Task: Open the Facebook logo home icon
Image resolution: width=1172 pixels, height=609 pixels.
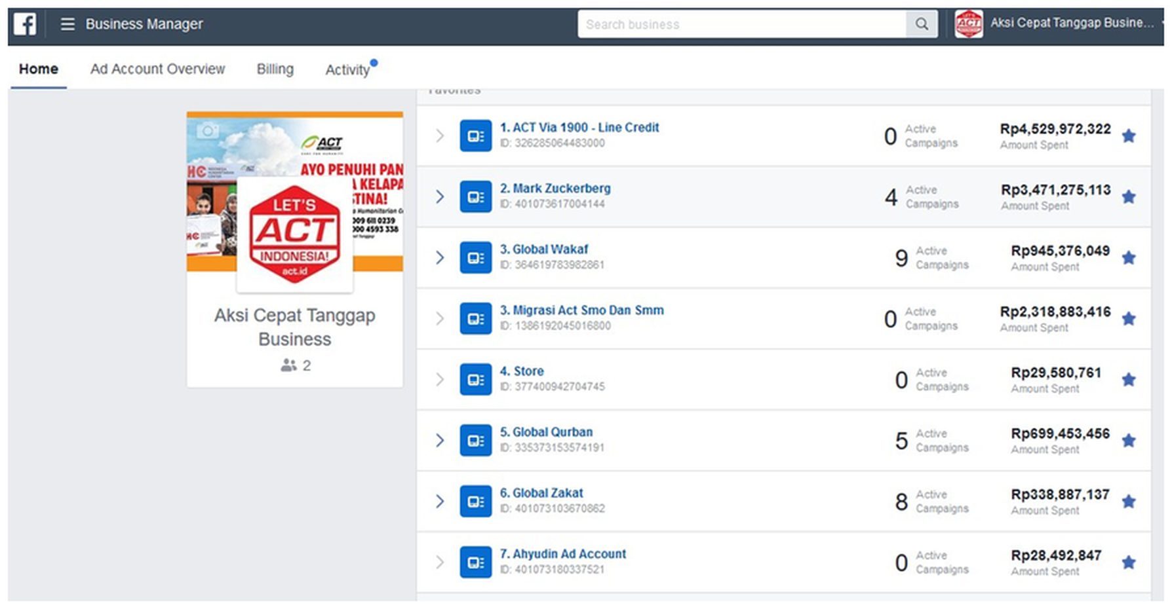Action: tap(25, 25)
